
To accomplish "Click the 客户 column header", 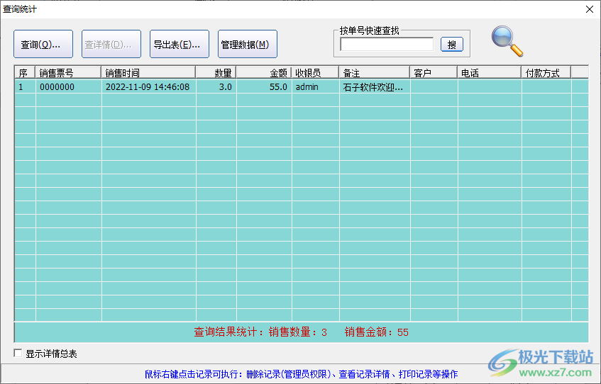I will pyautogui.click(x=434, y=73).
